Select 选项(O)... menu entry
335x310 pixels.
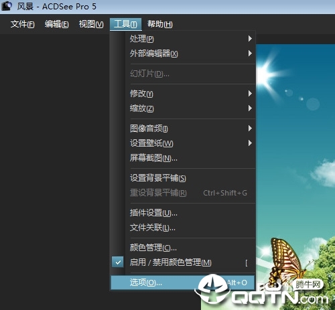coord(183,283)
